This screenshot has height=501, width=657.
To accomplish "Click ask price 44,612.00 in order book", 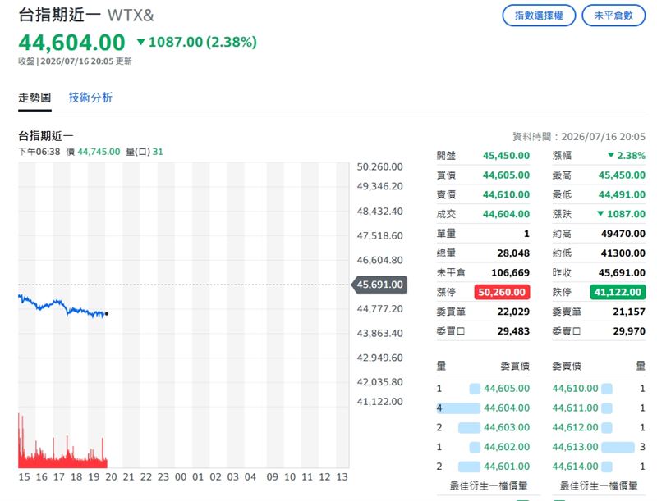I will coord(576,427).
